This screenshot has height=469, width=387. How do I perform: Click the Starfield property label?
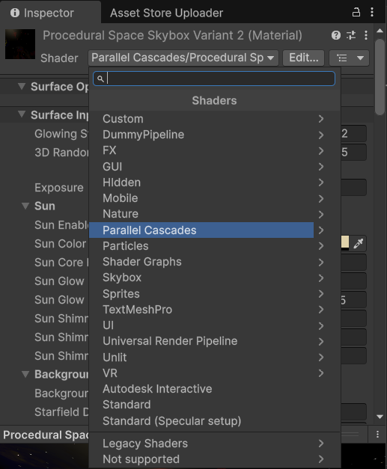pyautogui.click(x=61, y=412)
